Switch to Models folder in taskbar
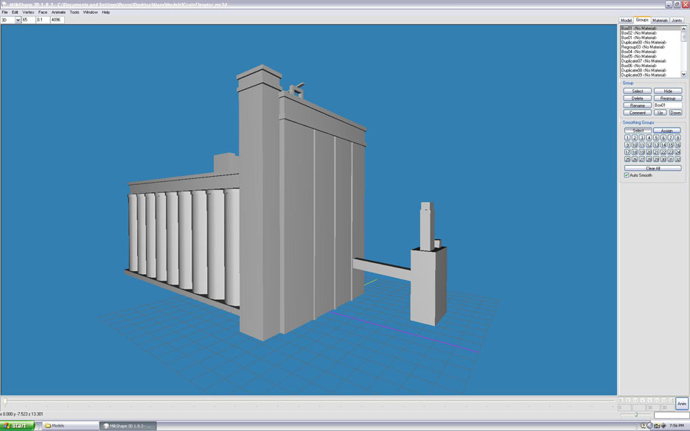This screenshot has height=431, width=690. pyautogui.click(x=71, y=426)
